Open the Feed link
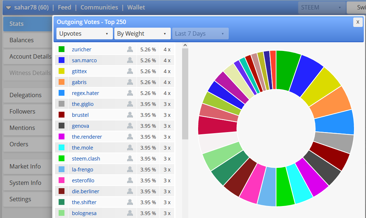 click(x=64, y=8)
